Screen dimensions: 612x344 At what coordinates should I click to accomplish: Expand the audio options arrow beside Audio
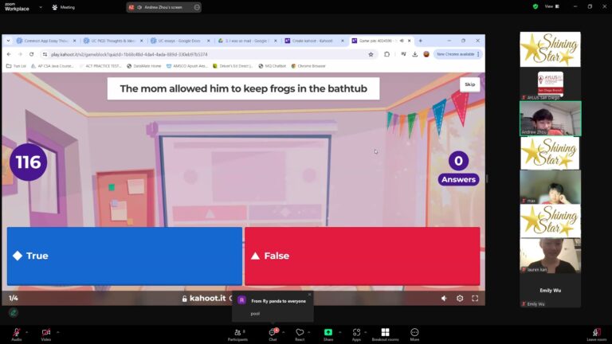[x=27, y=332]
